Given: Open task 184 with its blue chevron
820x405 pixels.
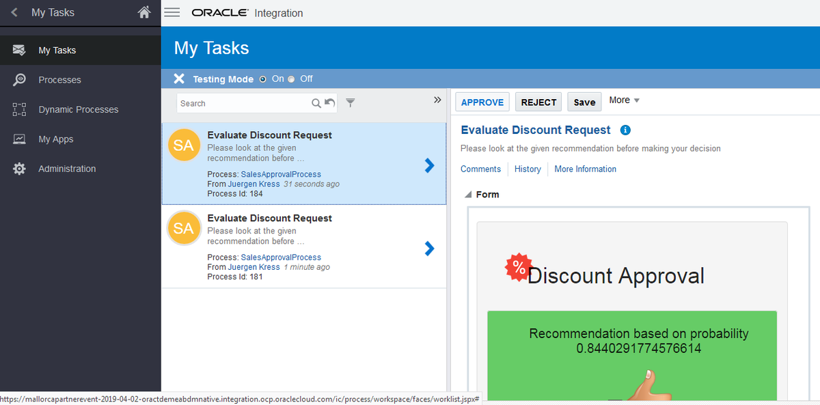Looking at the screenshot, I should (x=429, y=165).
